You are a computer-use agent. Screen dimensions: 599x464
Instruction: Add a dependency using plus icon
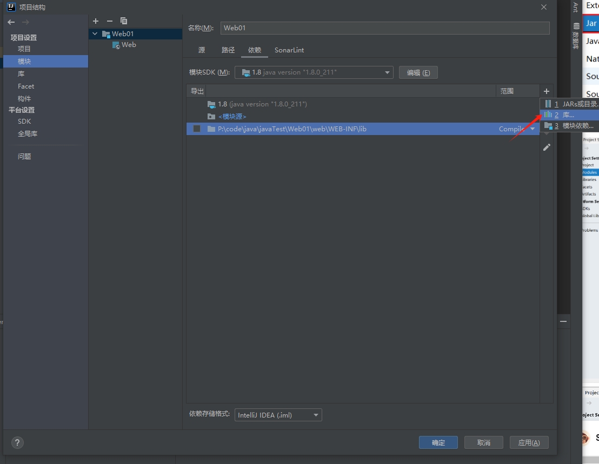[x=546, y=91]
